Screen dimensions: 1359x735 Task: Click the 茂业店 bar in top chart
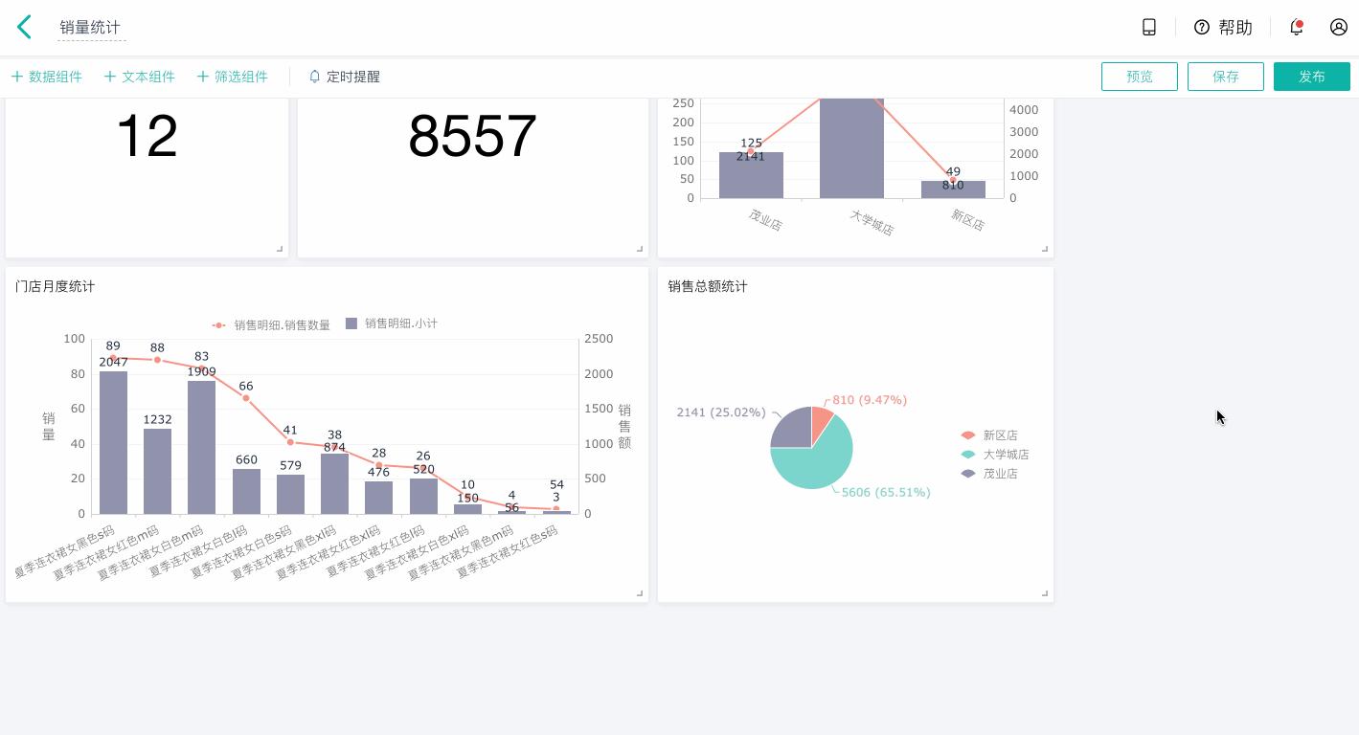(x=751, y=175)
